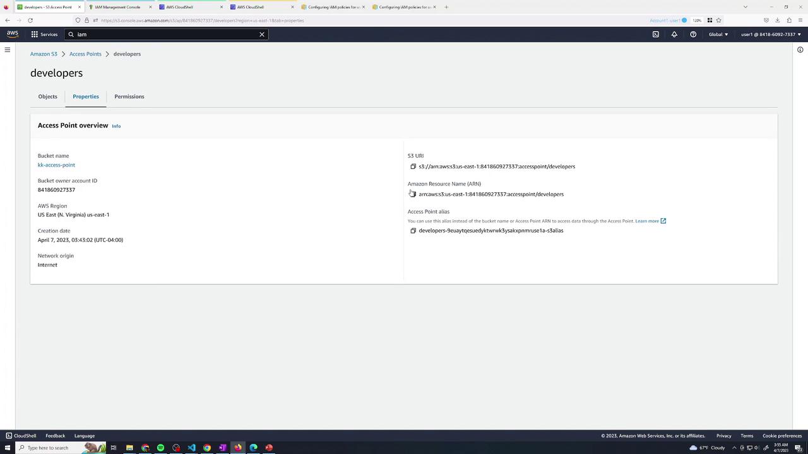Open the browser downloads panel
The height and width of the screenshot is (454, 808).
tap(777, 20)
